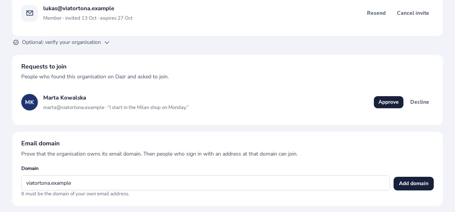Select the Marta Kowalska name
The image size is (455, 212).
(65, 98)
